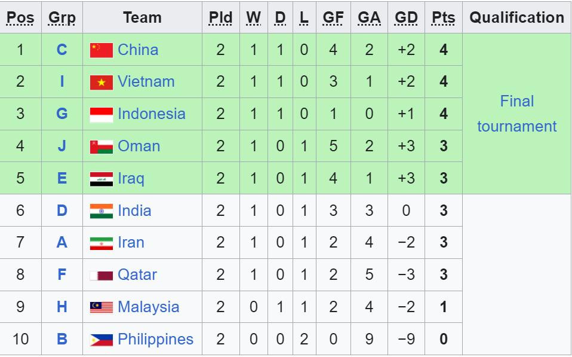Open the Malaysia team link
The image size is (572, 357).
(148, 307)
